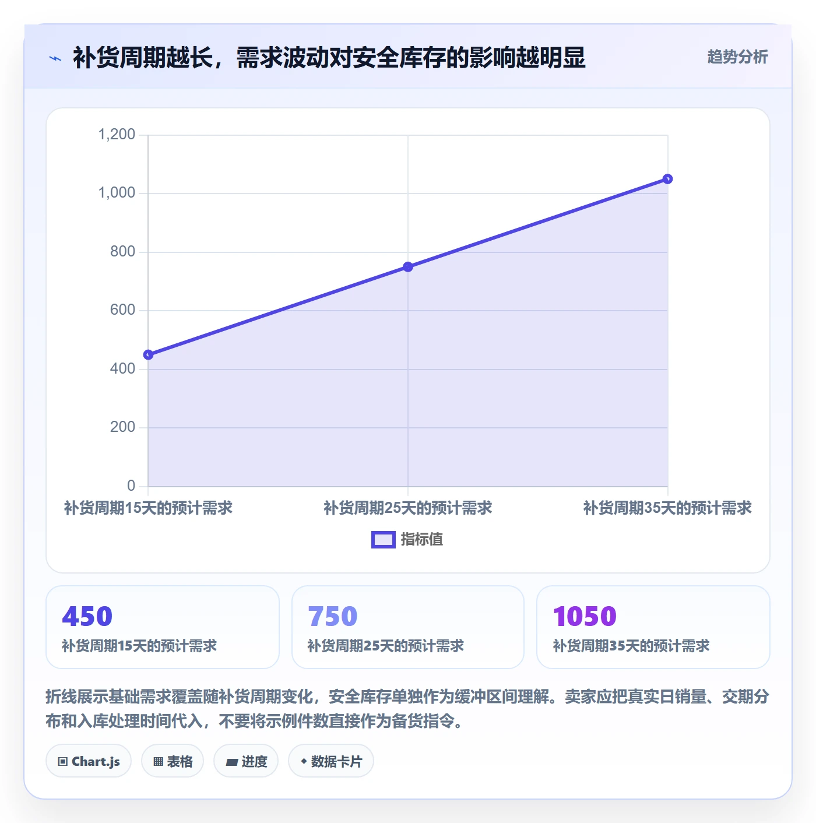The image size is (816, 823).
Task: Click the 数据卡片 tag chip
Action: 331,761
